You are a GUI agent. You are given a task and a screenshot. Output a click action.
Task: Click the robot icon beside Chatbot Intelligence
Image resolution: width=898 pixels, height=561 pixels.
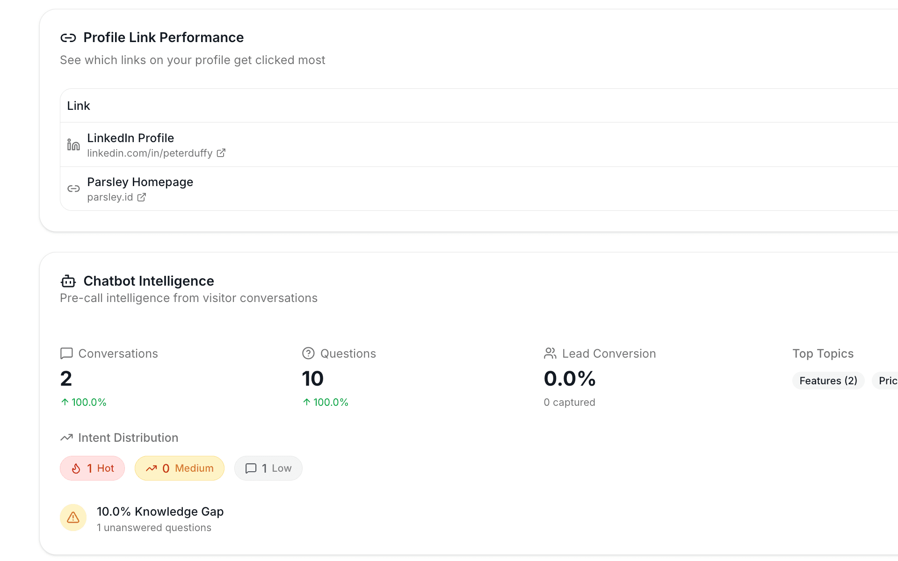(68, 281)
